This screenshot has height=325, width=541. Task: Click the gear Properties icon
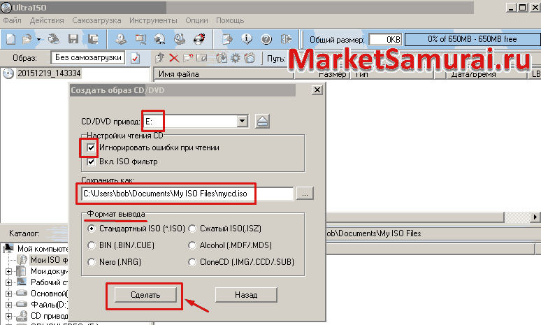tap(236, 58)
